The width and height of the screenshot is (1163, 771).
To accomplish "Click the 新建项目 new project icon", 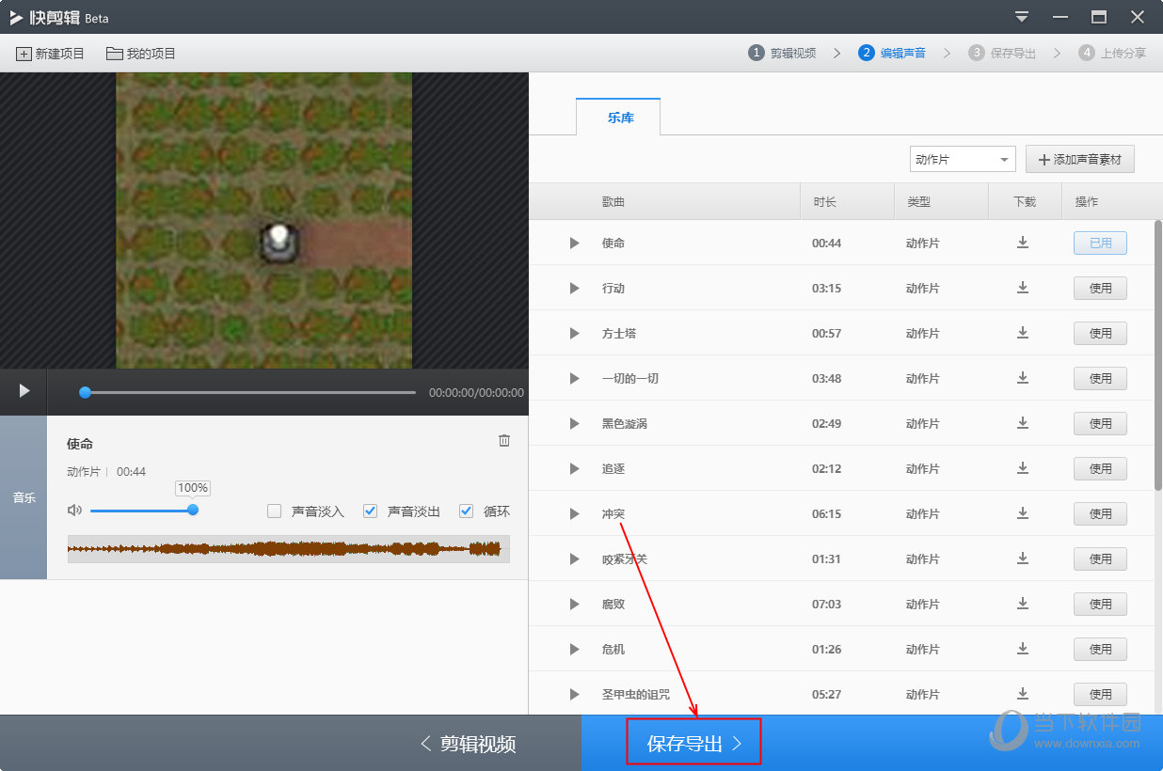I will (x=24, y=54).
